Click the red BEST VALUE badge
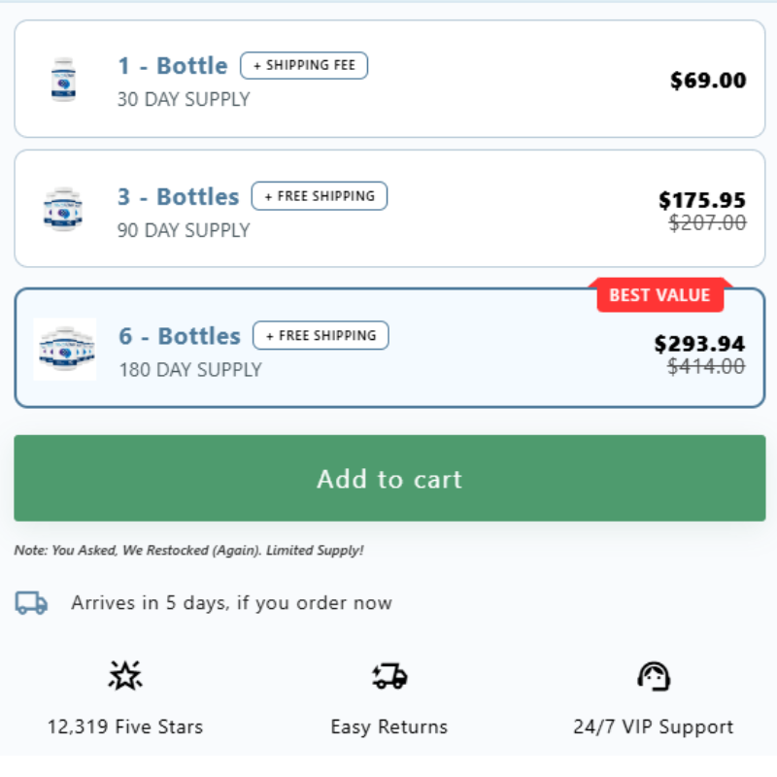This screenshot has height=777, width=777. pyautogui.click(x=660, y=295)
